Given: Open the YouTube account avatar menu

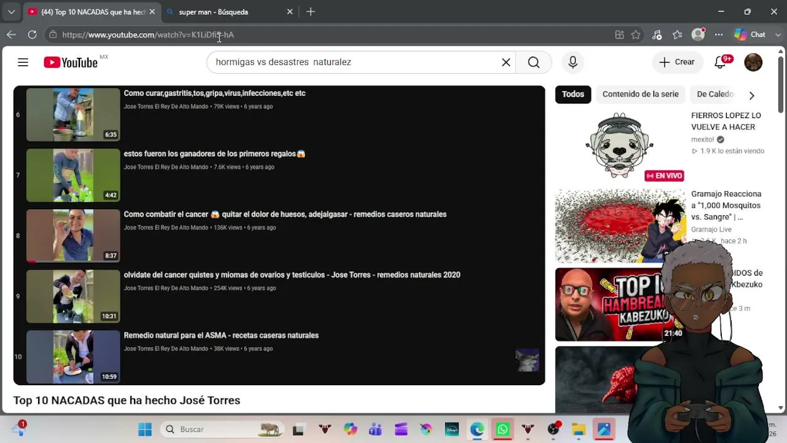Looking at the screenshot, I should (x=753, y=62).
